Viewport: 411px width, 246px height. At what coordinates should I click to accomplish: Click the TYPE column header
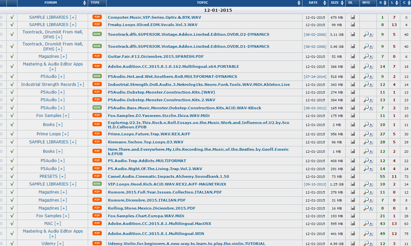point(95,3)
